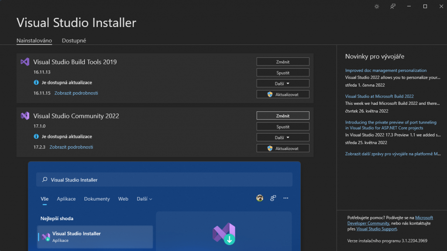Screen dimensions: 447x251
Task: Click the Visual Studio Build Tools 2019 logo
Action: pyautogui.click(x=25, y=62)
